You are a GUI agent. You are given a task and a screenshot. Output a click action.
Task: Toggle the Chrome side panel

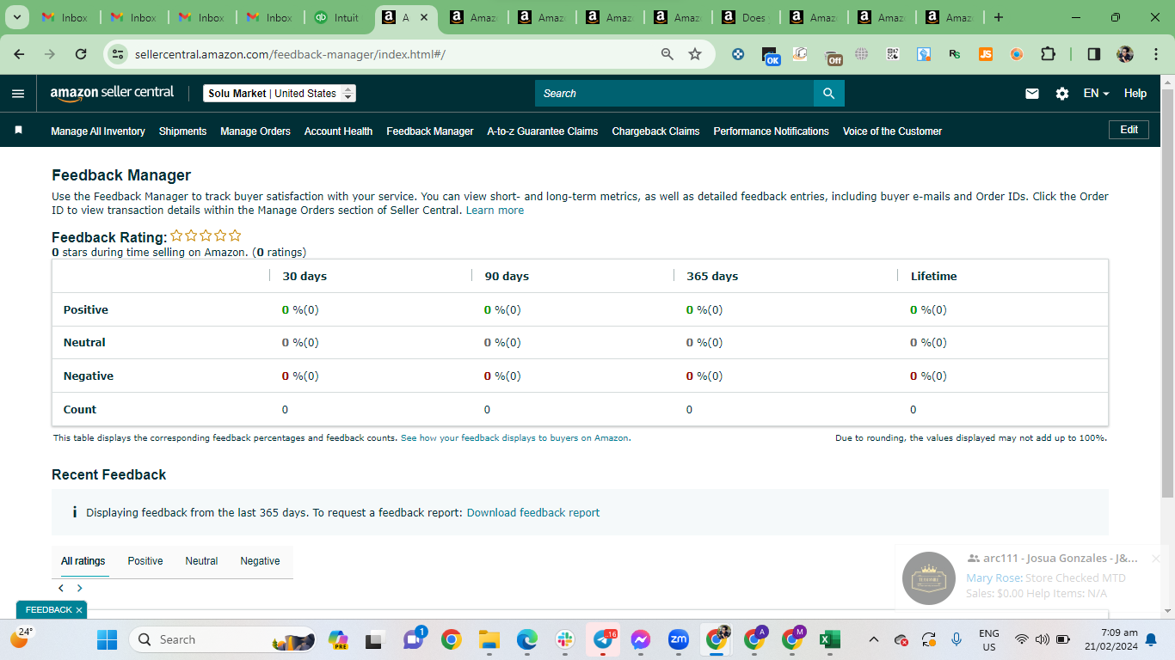1094,54
